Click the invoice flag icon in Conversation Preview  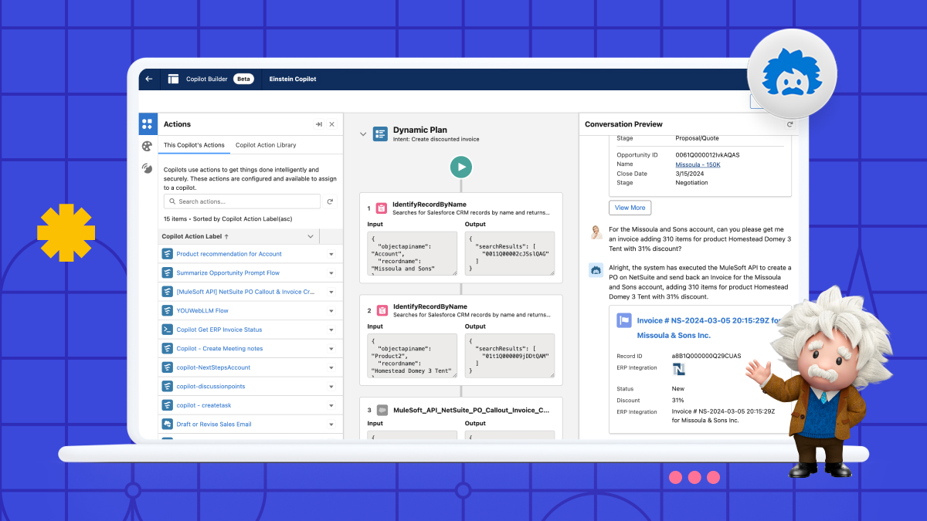coord(624,320)
